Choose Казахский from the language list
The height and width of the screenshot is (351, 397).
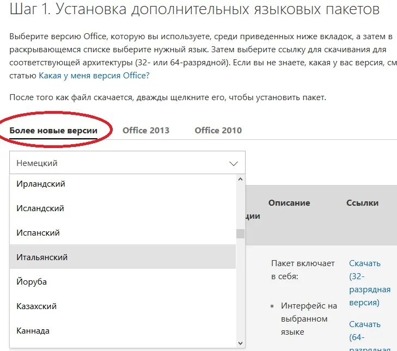click(123, 306)
